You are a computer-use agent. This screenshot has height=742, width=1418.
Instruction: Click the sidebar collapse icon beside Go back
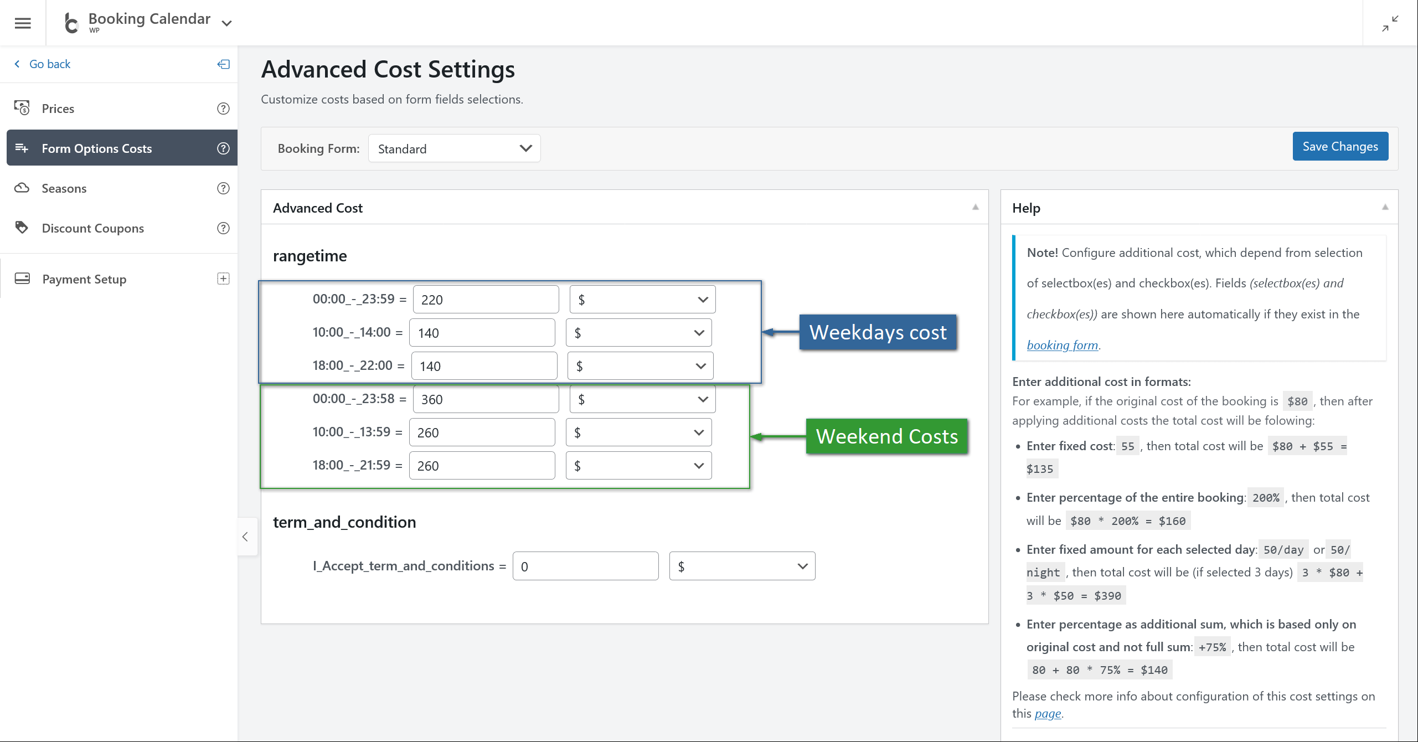[x=223, y=64]
